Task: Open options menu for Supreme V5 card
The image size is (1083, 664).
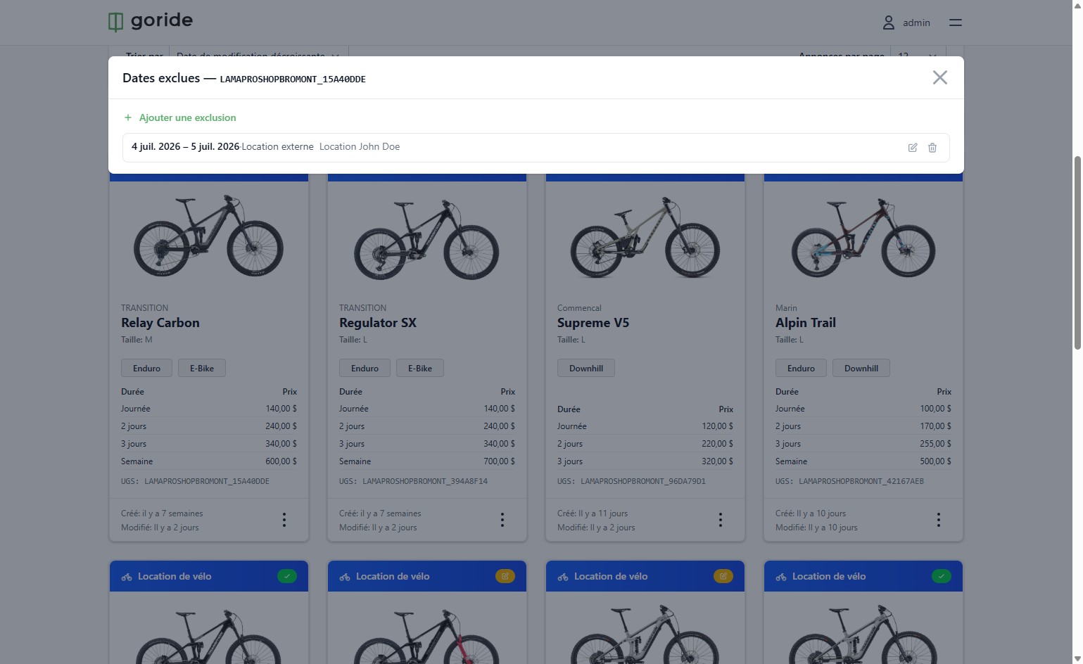Action: tap(721, 520)
